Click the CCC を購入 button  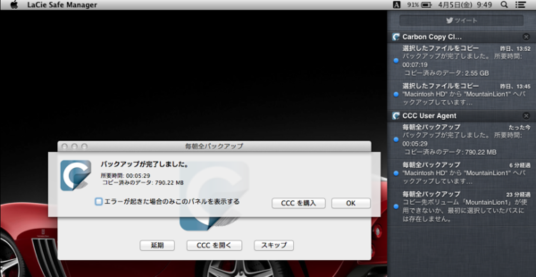[299, 203]
